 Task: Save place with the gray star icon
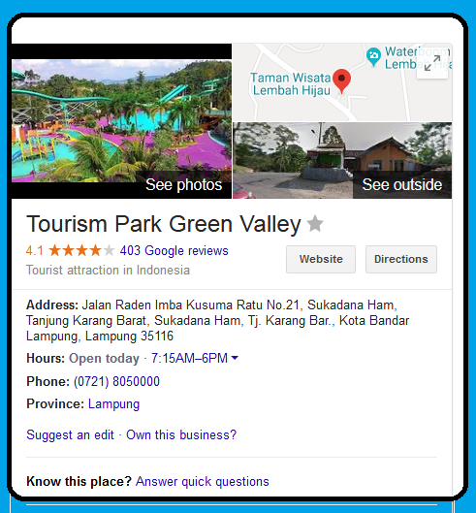315,224
